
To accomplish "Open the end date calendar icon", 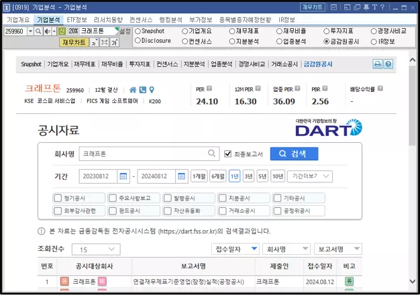I will click(x=182, y=176).
